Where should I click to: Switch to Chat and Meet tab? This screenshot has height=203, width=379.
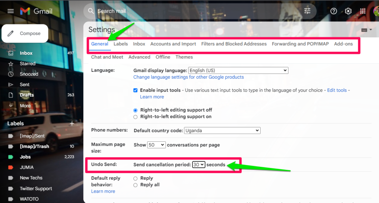click(107, 57)
